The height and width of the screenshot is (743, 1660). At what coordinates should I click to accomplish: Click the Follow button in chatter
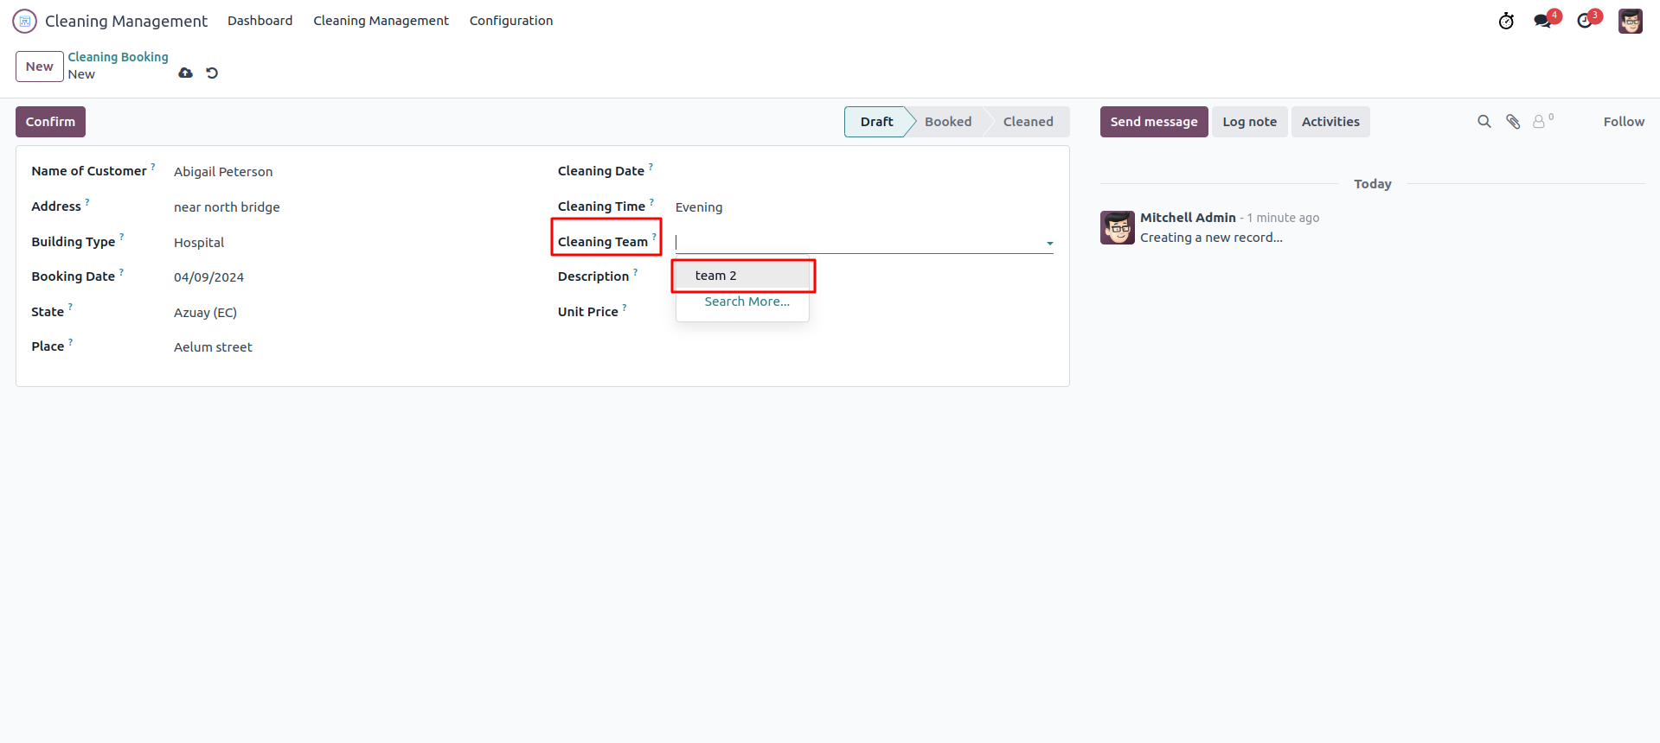point(1624,122)
